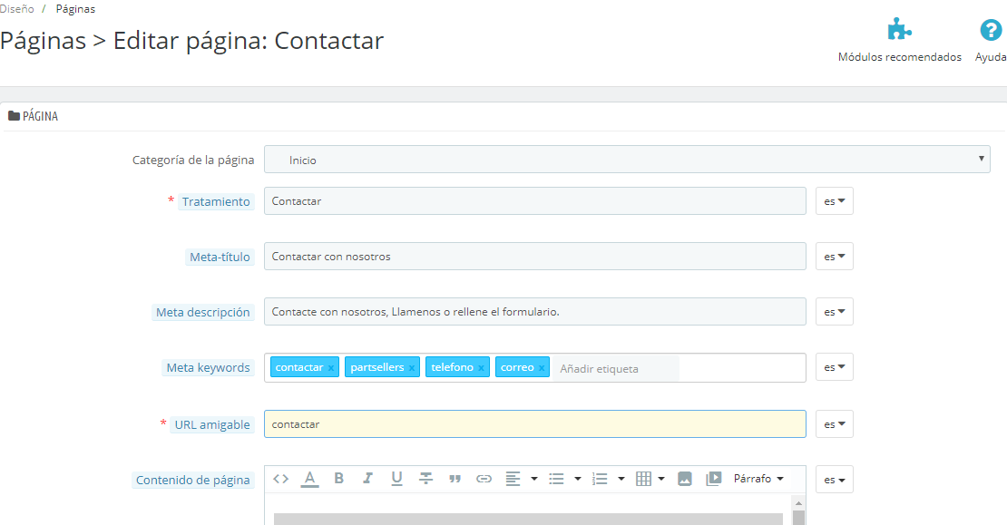
Task: Open Módulos recomendados puzzle icon
Action: [x=899, y=30]
